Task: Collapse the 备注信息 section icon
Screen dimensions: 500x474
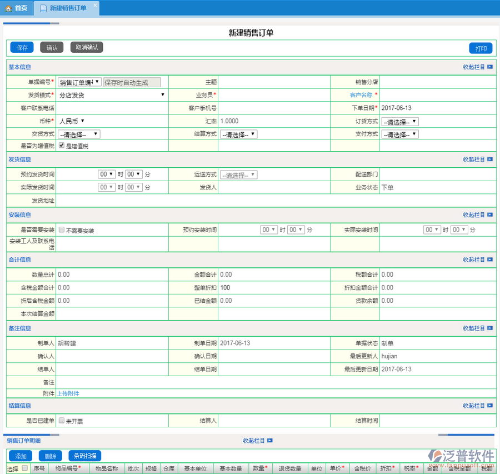Action: 490,328
